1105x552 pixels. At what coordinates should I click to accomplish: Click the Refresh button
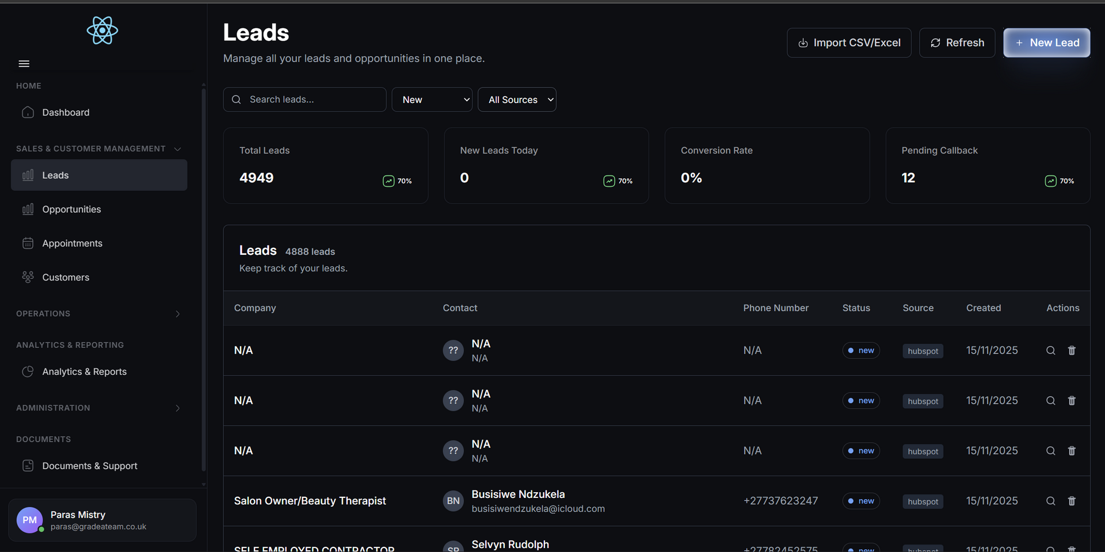[x=957, y=43]
